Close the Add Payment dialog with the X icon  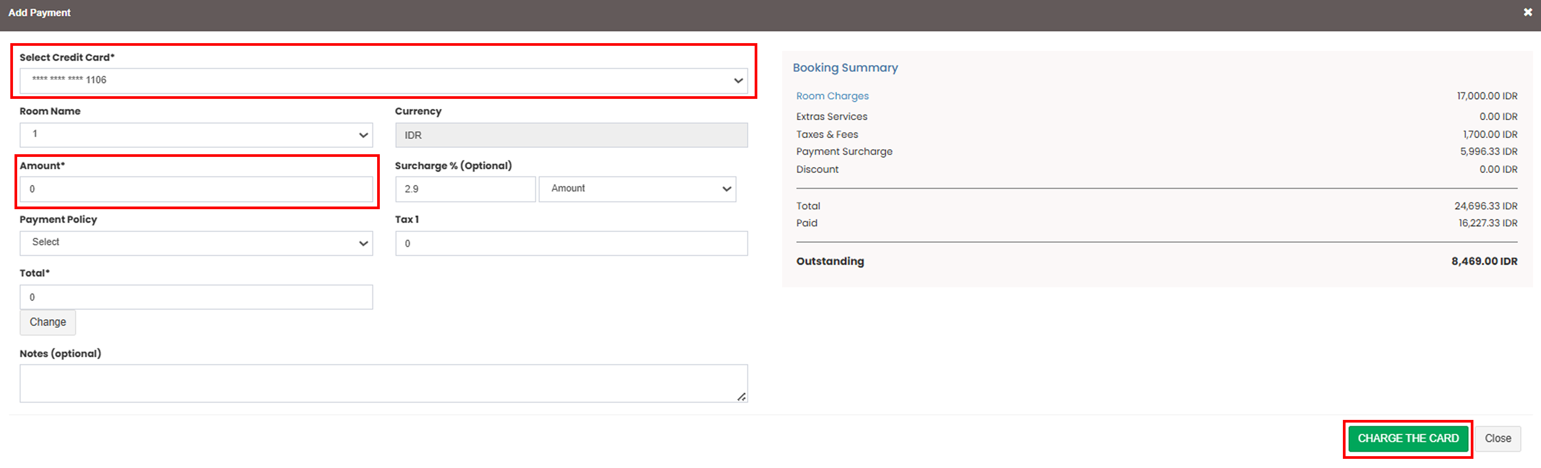pyautogui.click(x=1527, y=13)
